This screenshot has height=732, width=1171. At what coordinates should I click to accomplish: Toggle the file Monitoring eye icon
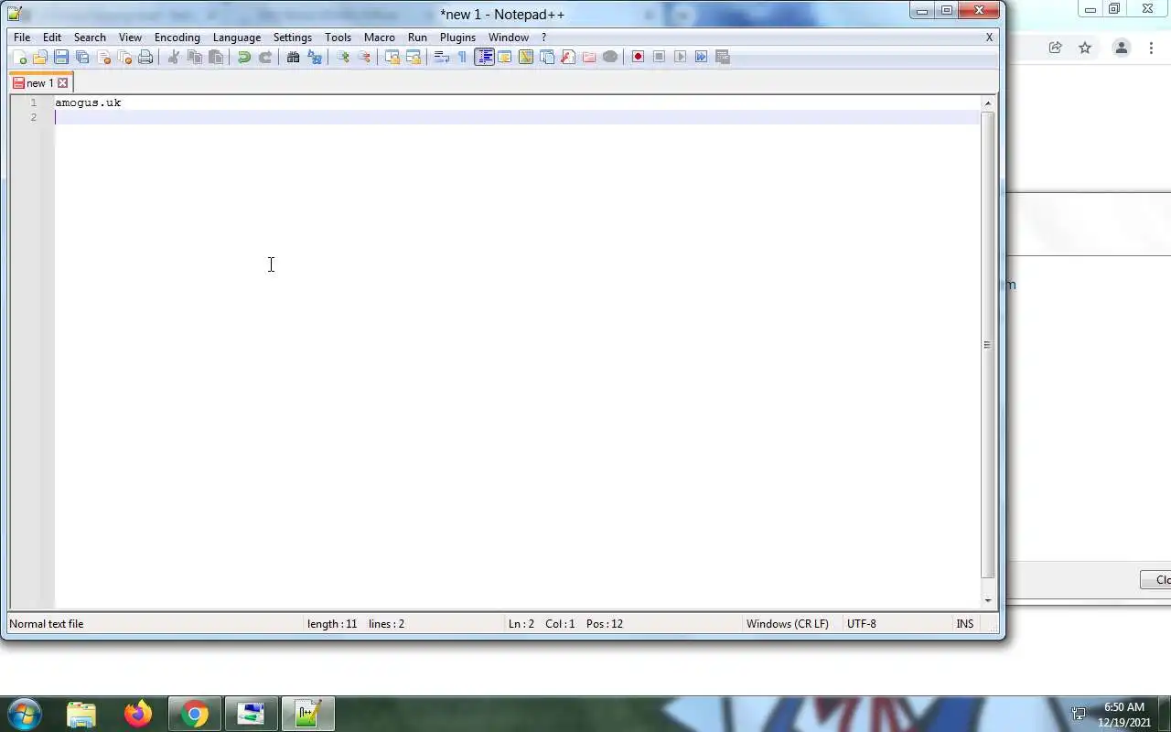tap(610, 57)
